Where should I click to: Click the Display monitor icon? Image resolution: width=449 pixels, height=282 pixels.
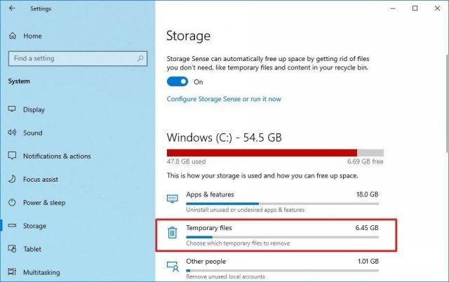[x=12, y=109]
